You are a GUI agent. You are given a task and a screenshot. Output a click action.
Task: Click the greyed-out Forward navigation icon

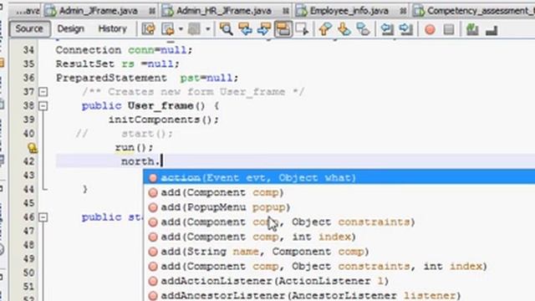194,29
